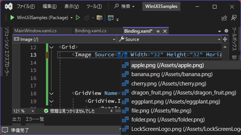Click 問題は見つかりませんでした status text
The width and height of the screenshot is (241, 135).
coord(72,111)
